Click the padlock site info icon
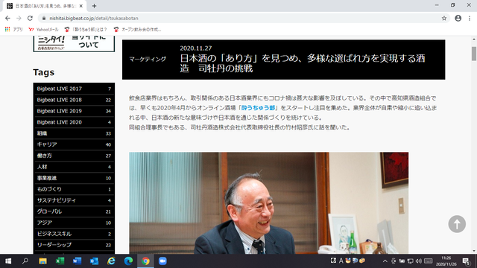Viewport: 477px width, 268px height. [x=44, y=18]
